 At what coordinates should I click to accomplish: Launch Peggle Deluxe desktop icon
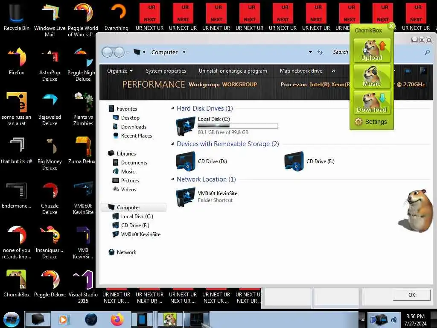tap(50, 283)
